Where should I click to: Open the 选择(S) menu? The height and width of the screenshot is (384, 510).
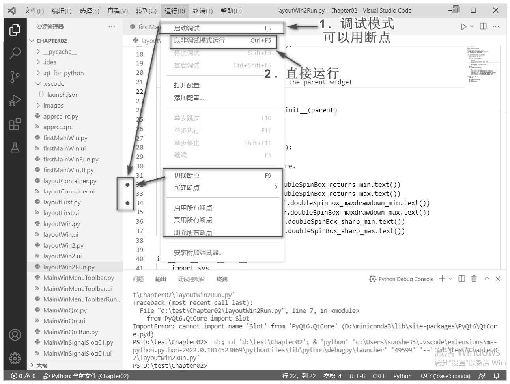[x=89, y=11]
